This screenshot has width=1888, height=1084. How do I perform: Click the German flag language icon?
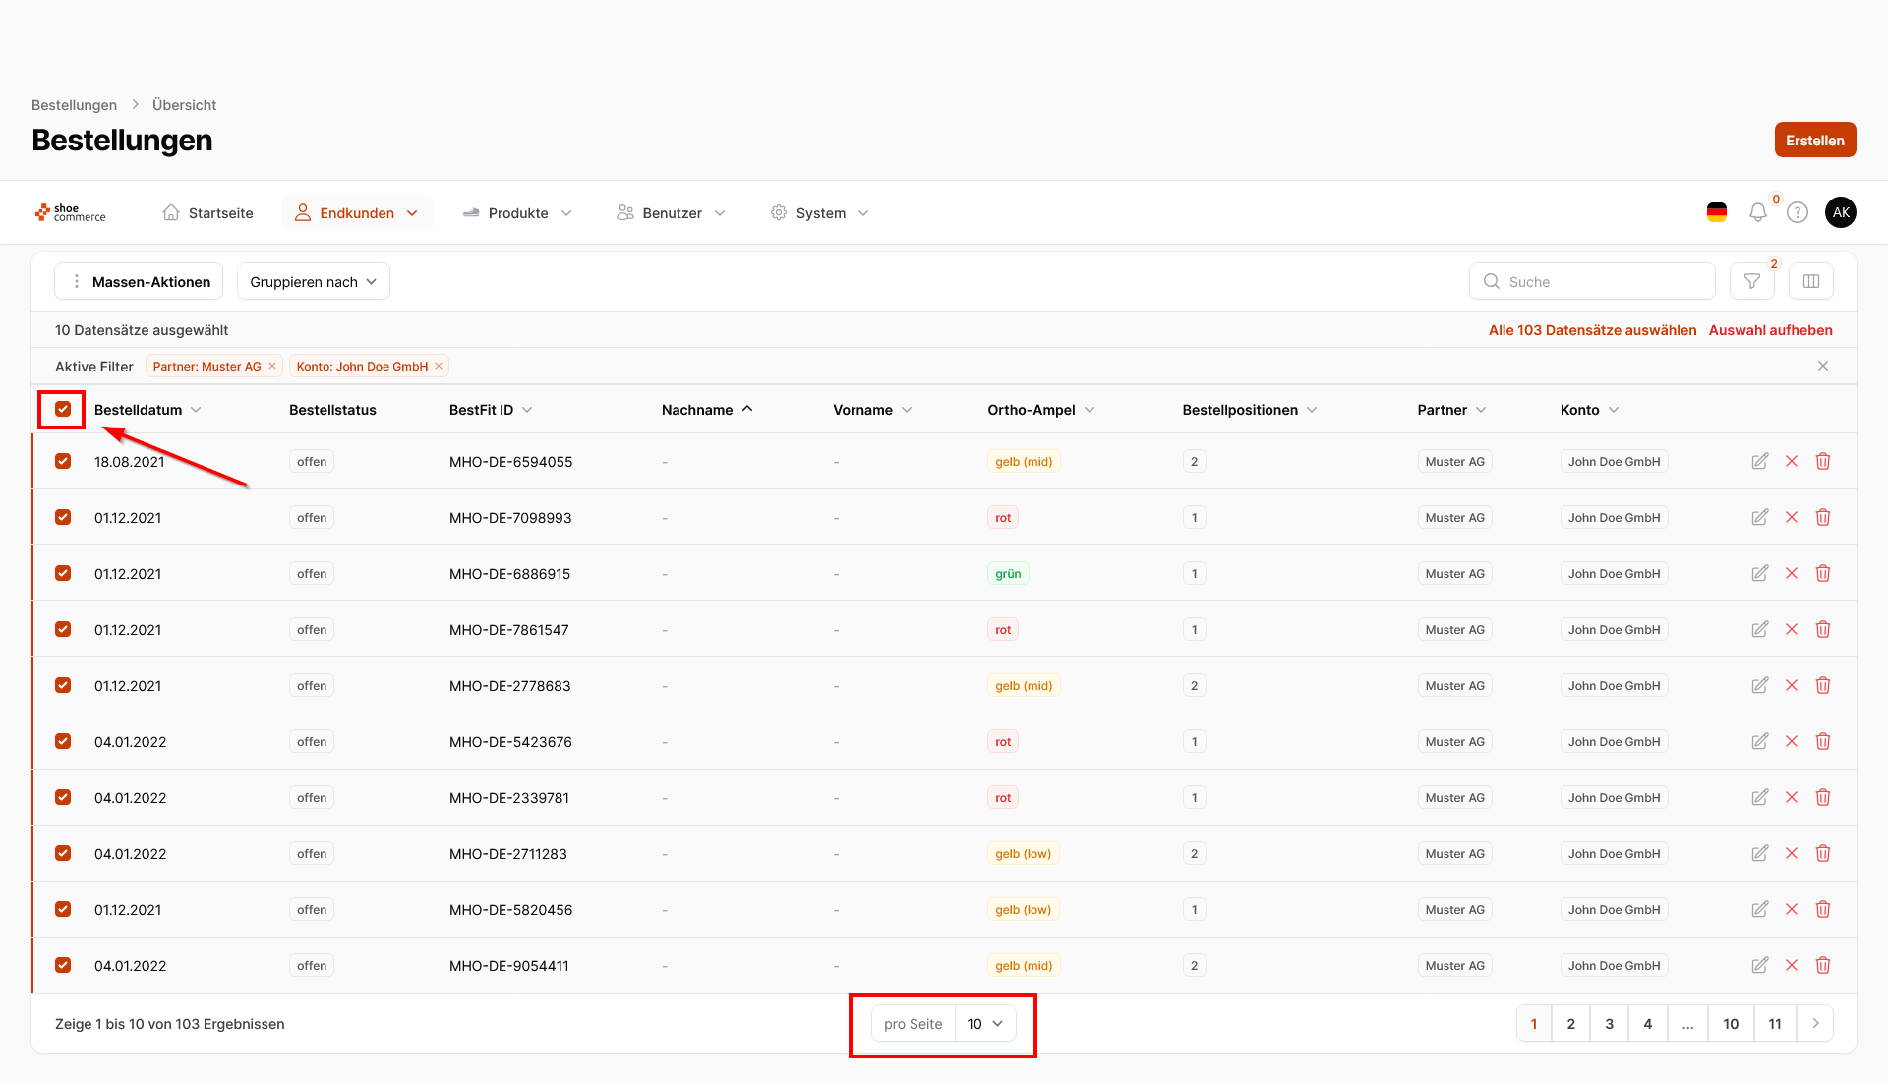click(x=1717, y=212)
